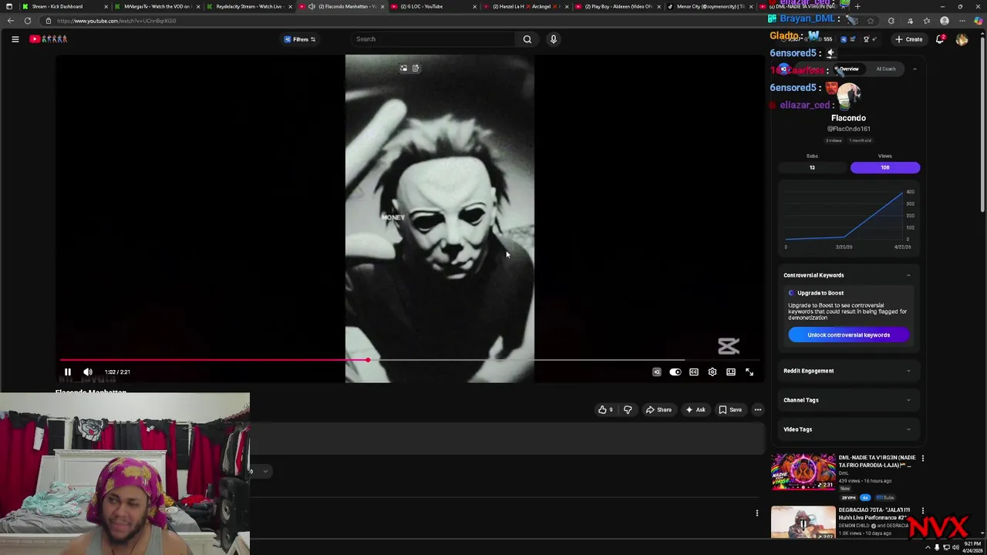Enter fullscreen mode

(750, 372)
